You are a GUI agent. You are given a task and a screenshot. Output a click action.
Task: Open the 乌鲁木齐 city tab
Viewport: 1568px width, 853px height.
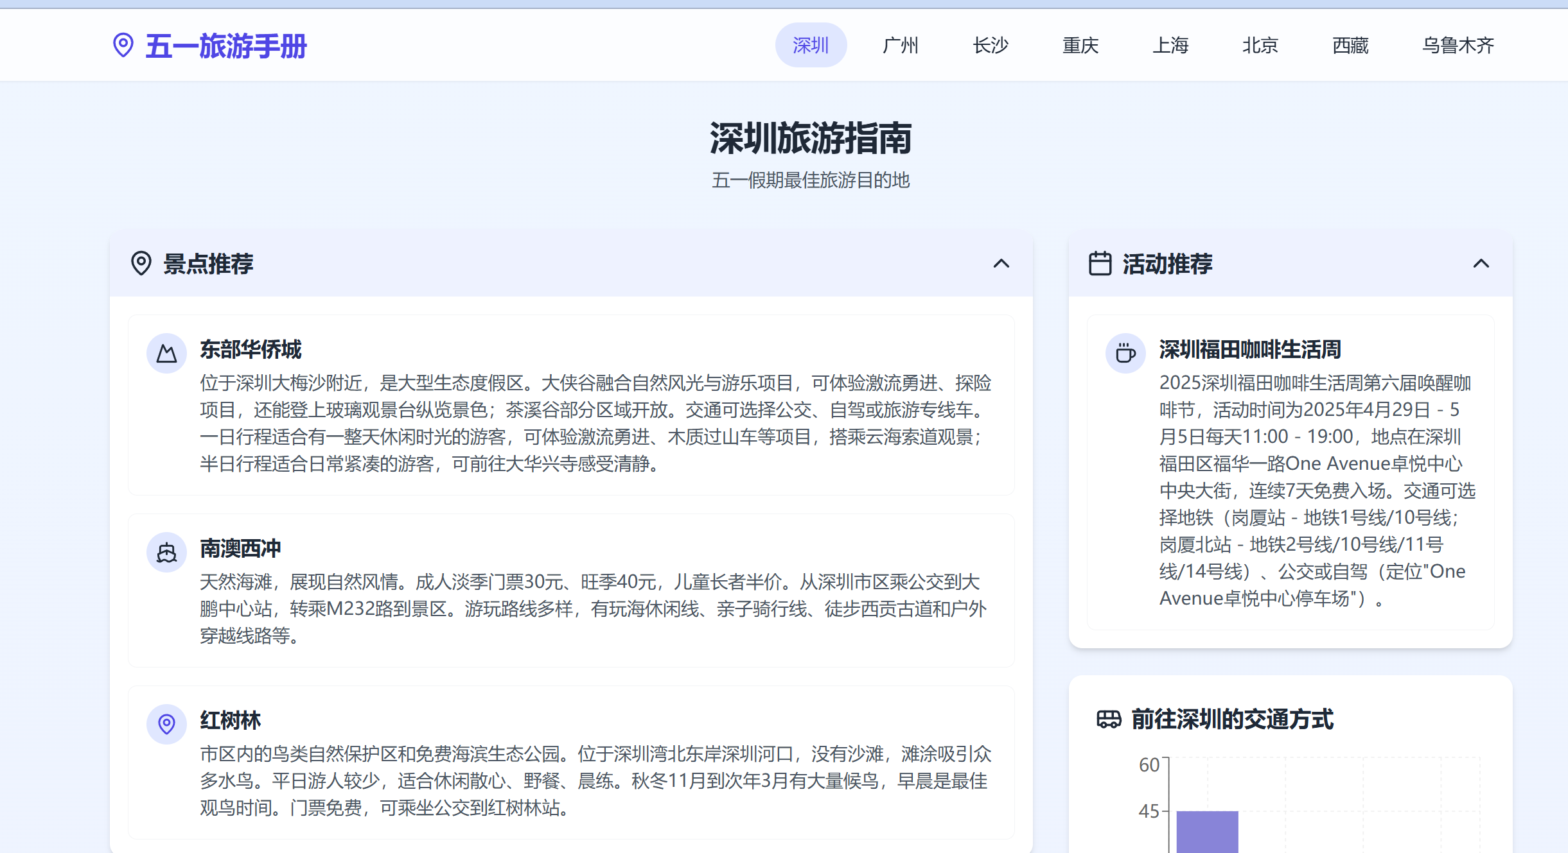(1458, 45)
